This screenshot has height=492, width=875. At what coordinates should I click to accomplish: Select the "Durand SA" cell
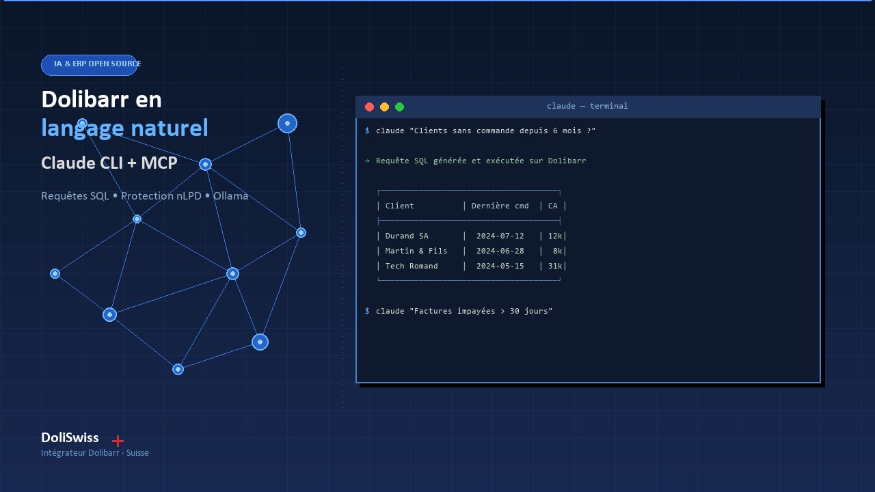[x=407, y=236]
